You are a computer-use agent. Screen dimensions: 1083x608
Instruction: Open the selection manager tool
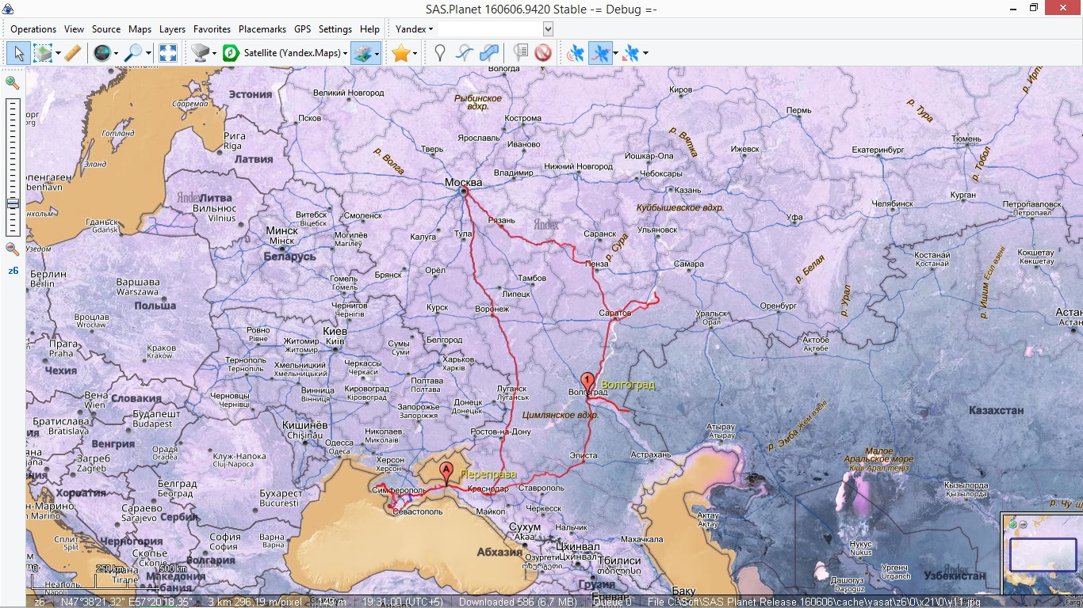pos(43,53)
